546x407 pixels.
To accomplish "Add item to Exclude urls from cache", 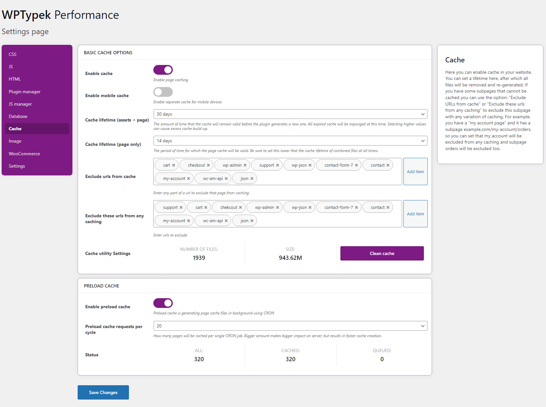I will coord(415,172).
